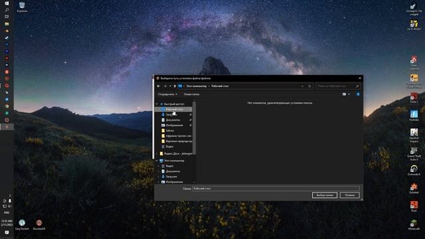Open the Fortnite desktop shortcut

(414, 116)
